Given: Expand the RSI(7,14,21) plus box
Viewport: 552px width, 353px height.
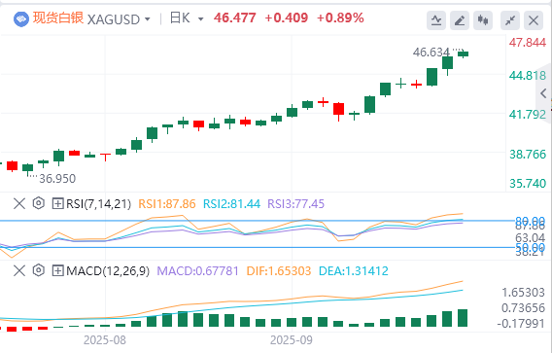Looking at the screenshot, I should click(57, 203).
